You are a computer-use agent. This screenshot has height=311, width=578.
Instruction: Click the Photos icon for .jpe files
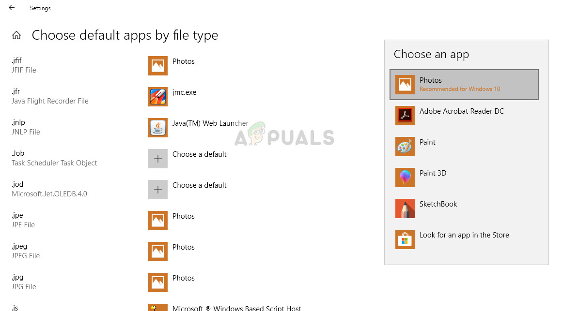(x=158, y=221)
